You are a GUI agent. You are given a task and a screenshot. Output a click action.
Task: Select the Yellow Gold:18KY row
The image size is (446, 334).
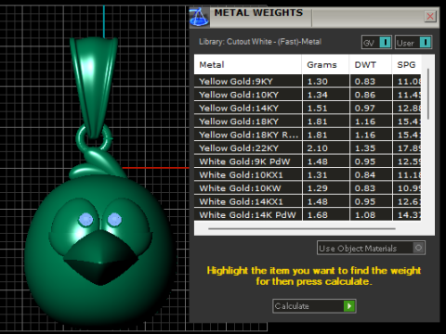pos(308,122)
